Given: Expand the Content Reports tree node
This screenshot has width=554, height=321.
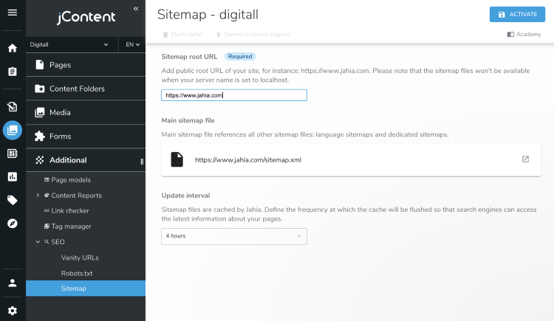Looking at the screenshot, I should 38,196.
